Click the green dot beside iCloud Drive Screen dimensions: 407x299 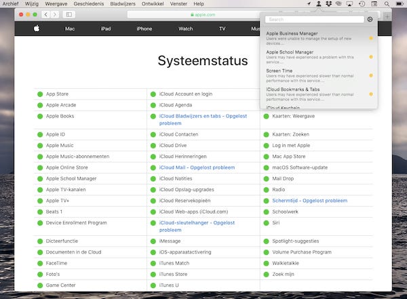[x=153, y=146]
